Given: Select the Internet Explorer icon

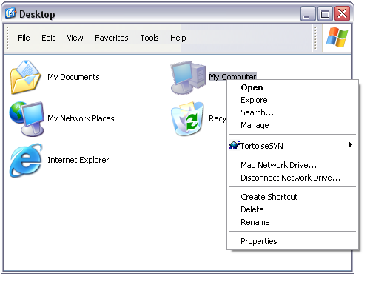Looking at the screenshot, I should click(26, 161).
